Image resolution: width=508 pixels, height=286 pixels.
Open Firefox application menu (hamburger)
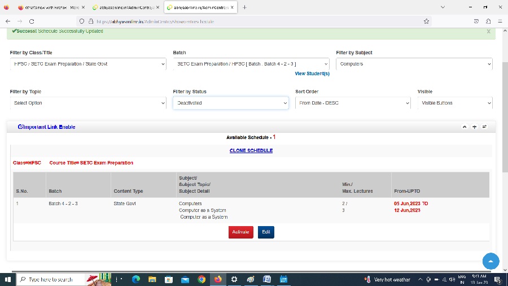[x=500, y=21]
